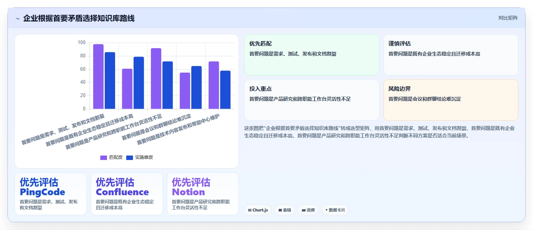Click the purple bar for 会议和群聊结论难沉淀
Image resolution: width=533 pixels, height=230 pixels.
(185, 91)
